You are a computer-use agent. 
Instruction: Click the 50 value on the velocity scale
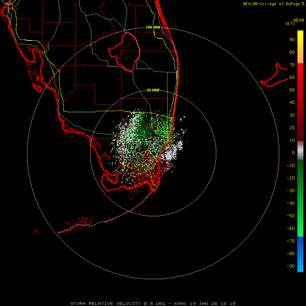tap(292, 90)
